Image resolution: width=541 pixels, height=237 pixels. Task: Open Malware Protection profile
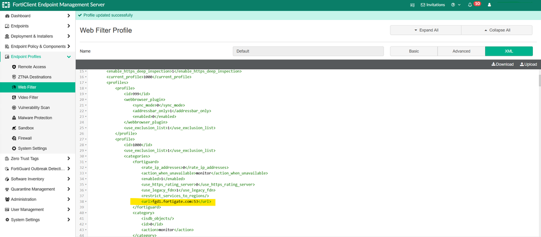click(35, 118)
